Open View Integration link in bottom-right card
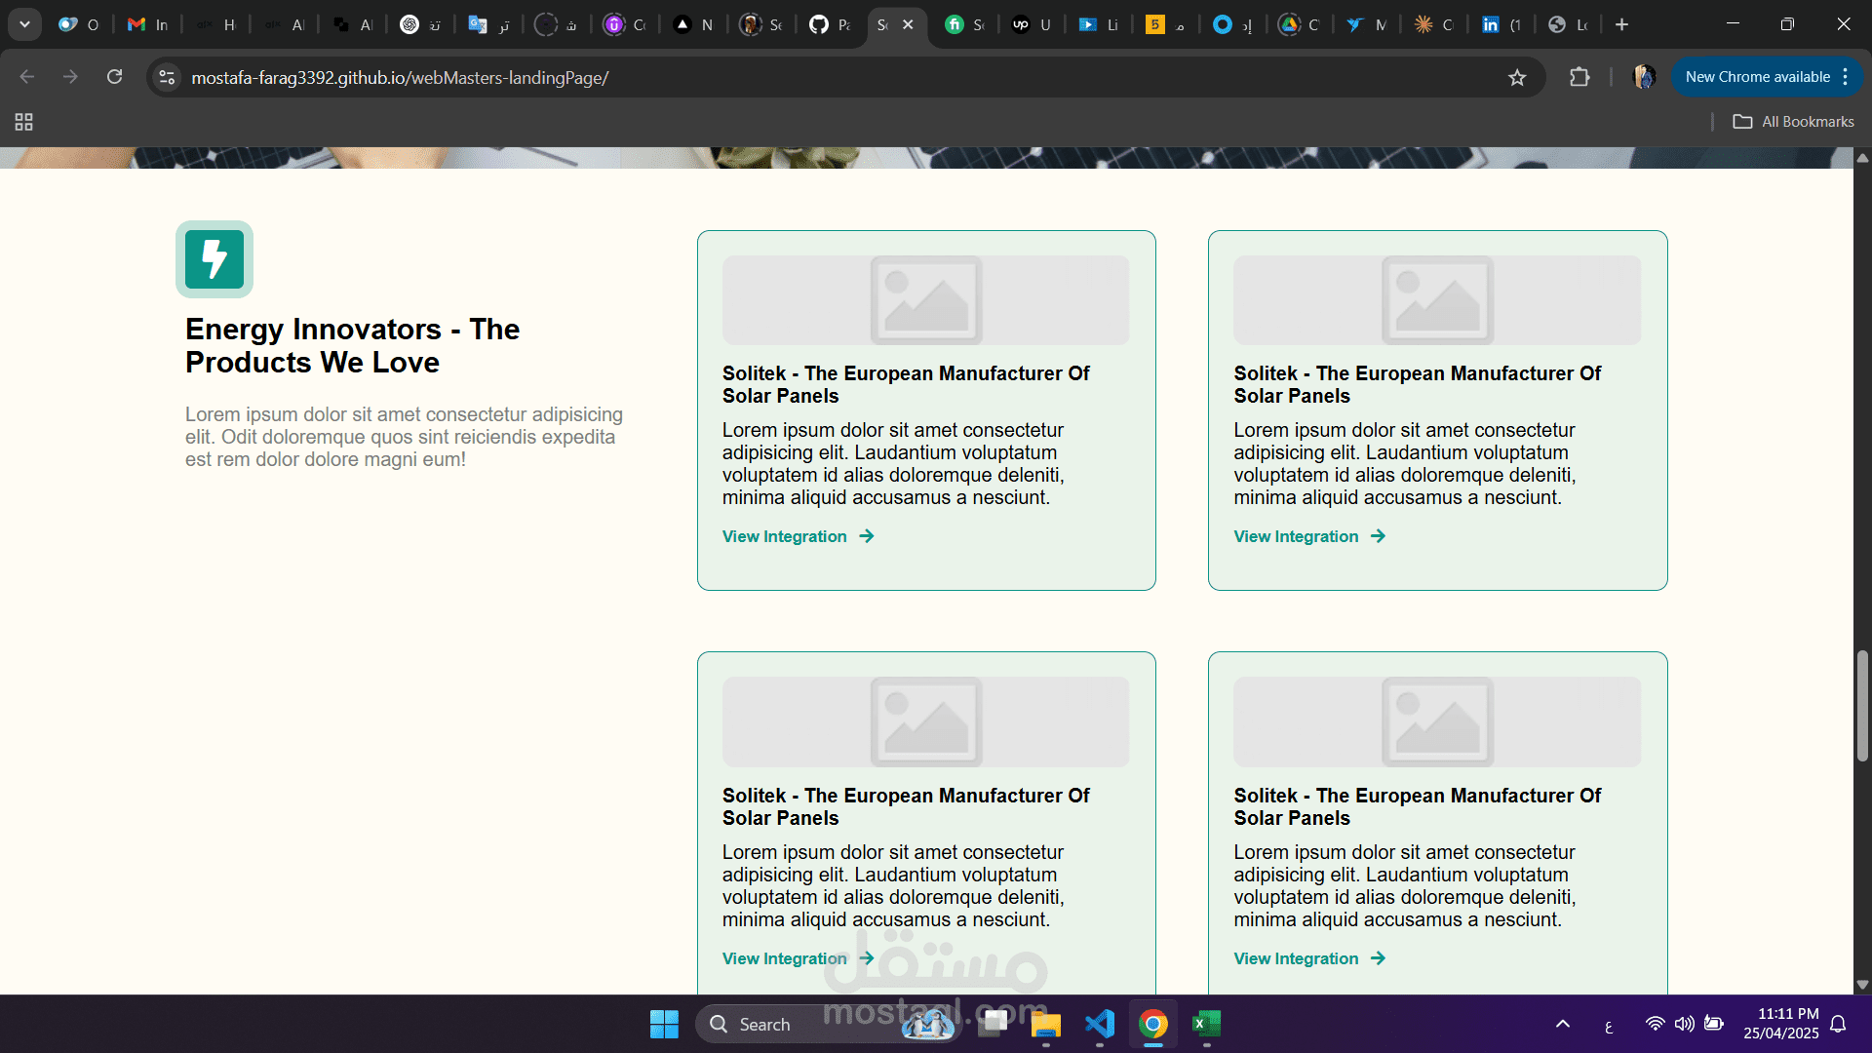The width and height of the screenshot is (1872, 1053). coord(1309,958)
